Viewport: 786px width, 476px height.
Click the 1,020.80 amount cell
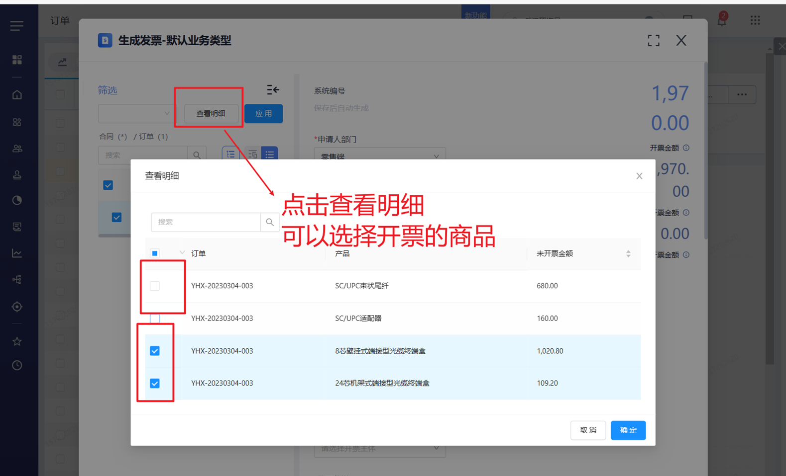[x=550, y=351]
